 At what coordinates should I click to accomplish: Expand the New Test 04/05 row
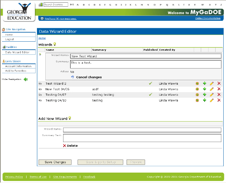(x=40, y=89)
